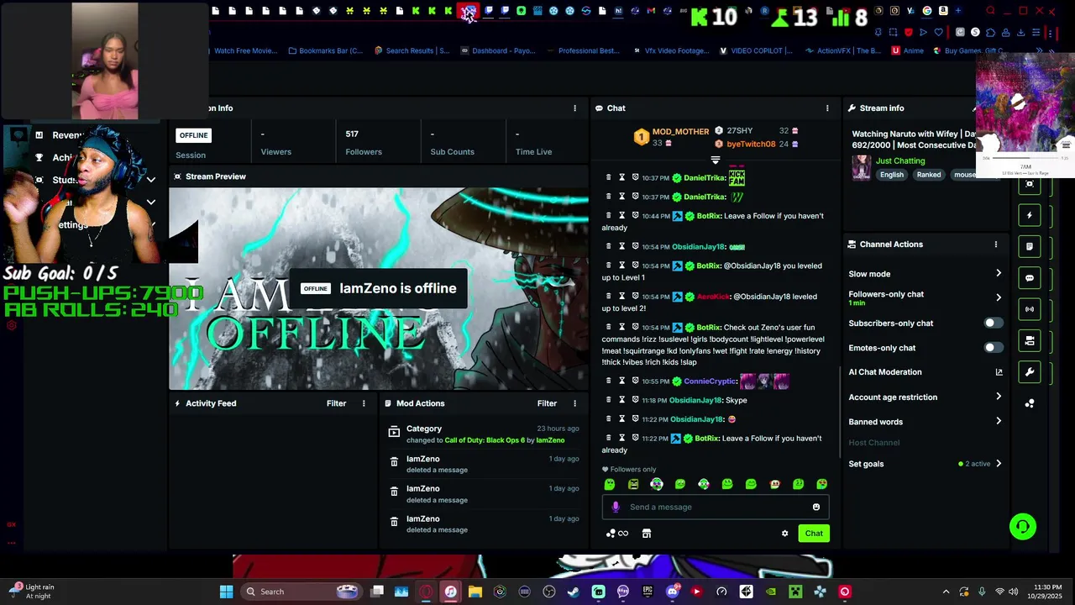Screen dimensions: 1075x605
Task: Open Anime bookmark
Action: 908,50
